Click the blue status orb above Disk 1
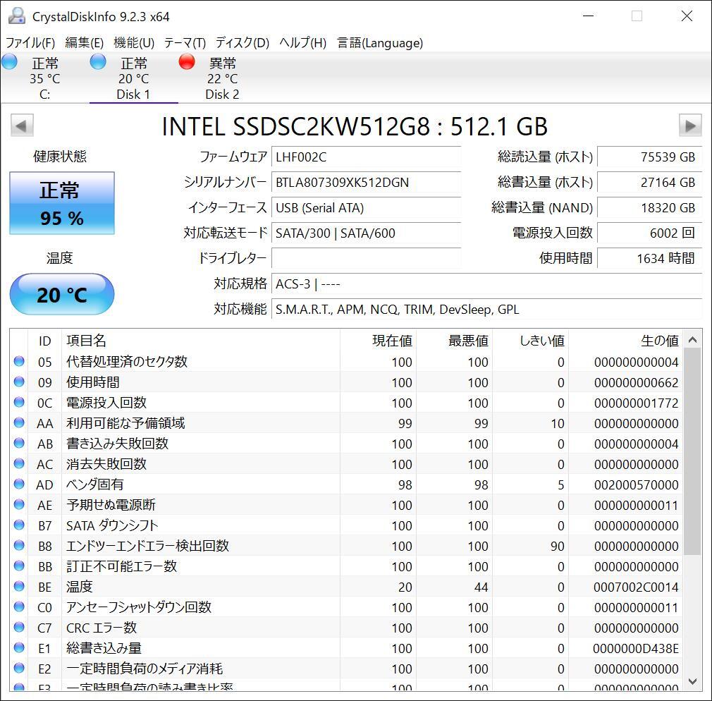The height and width of the screenshot is (701, 712). (x=98, y=62)
